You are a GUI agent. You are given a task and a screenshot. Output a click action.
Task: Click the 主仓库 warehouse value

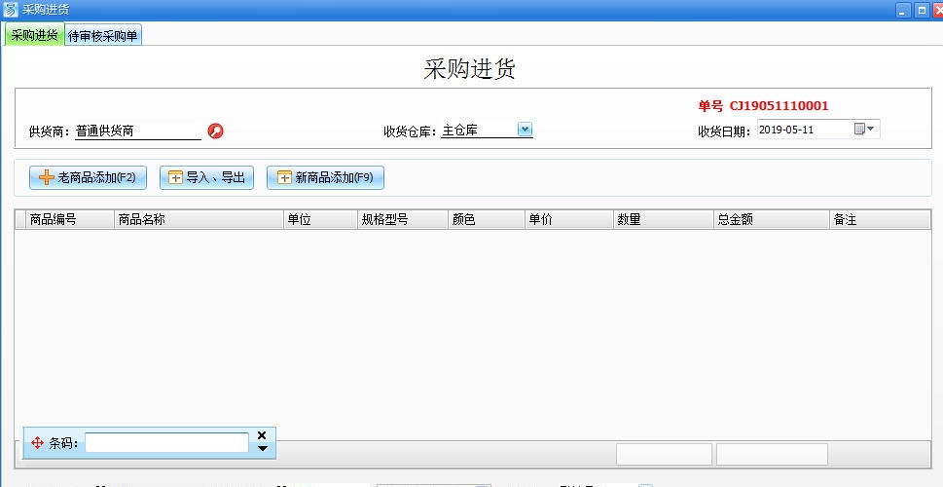point(459,130)
